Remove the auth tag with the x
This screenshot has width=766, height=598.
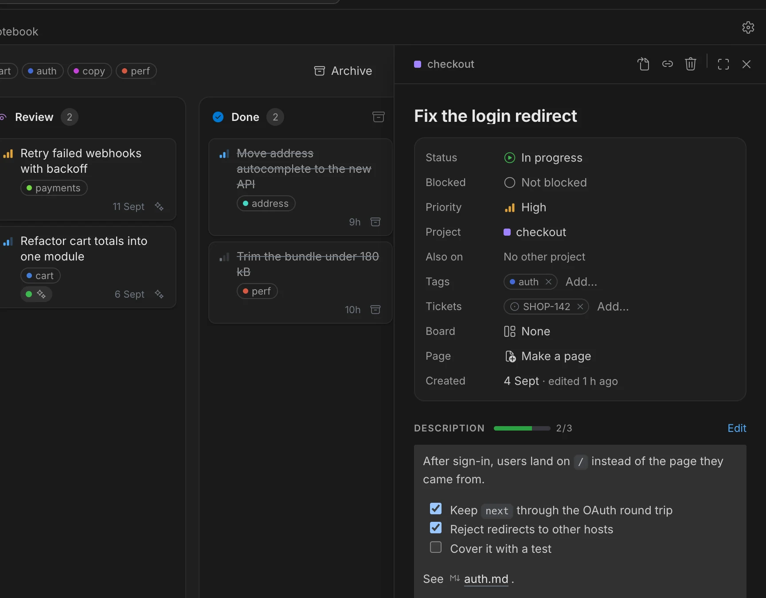click(x=548, y=282)
